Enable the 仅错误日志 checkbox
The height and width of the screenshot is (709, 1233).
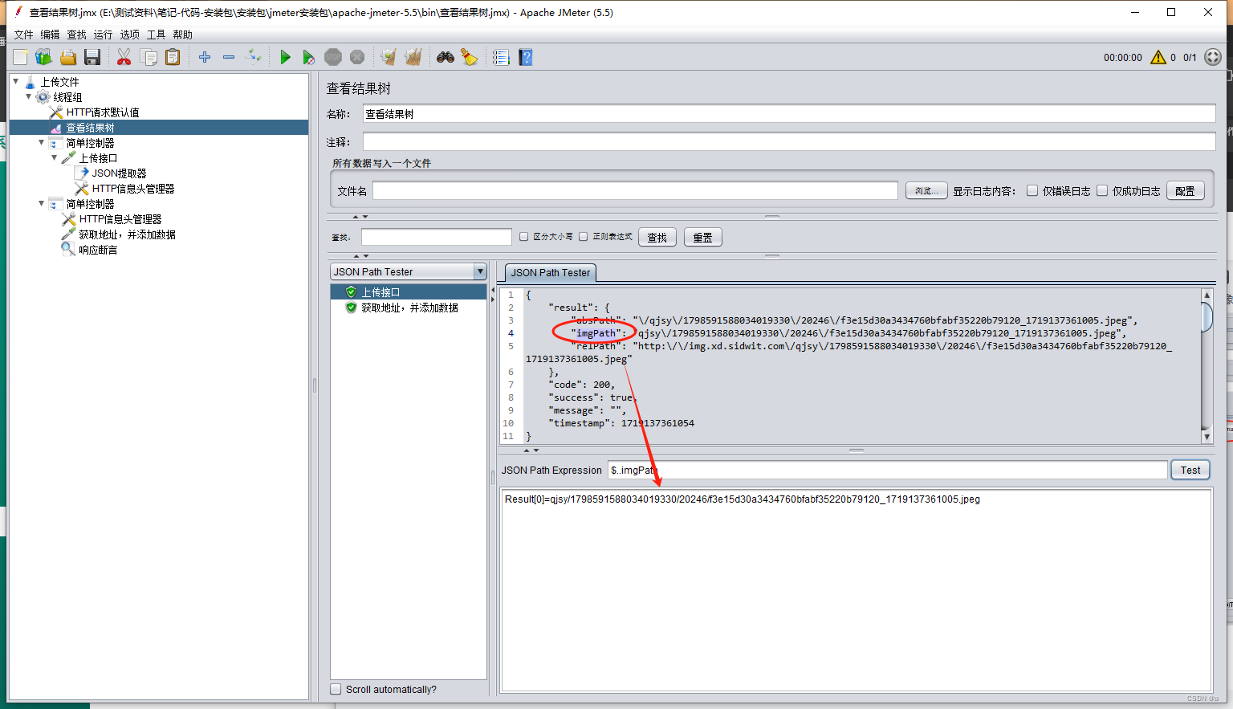[x=1032, y=190]
